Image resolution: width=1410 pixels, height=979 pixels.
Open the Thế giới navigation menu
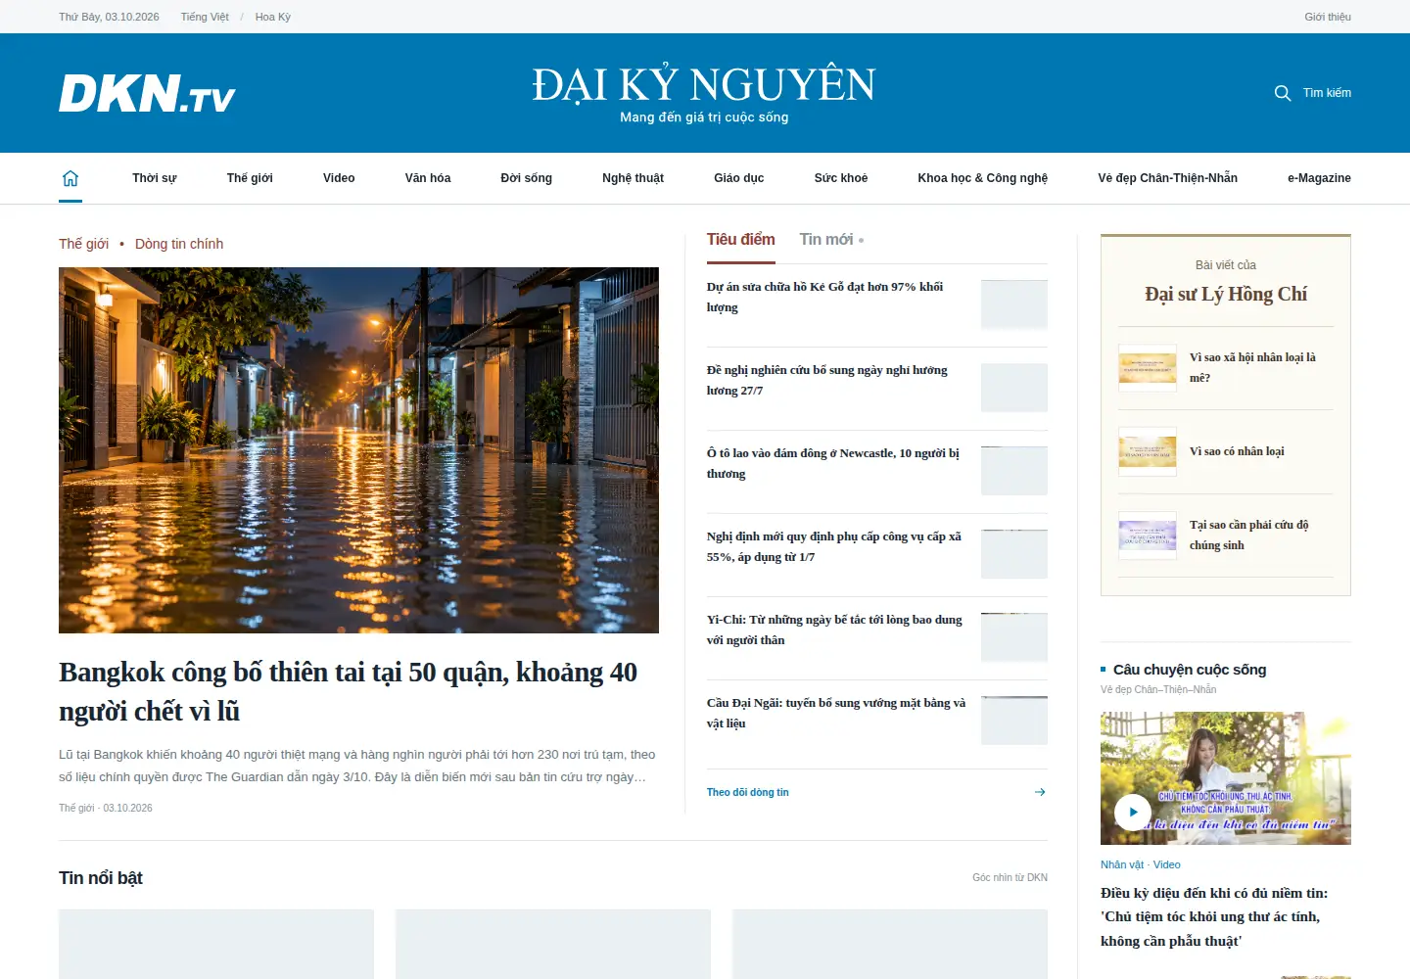pyautogui.click(x=250, y=178)
